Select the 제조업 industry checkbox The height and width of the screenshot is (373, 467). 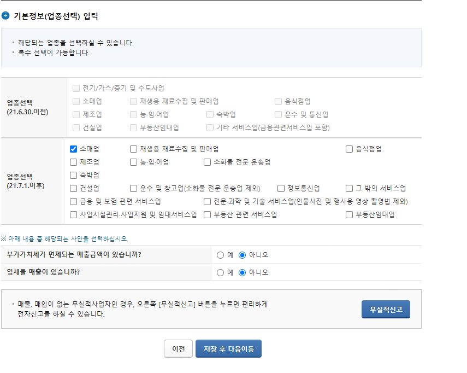(74, 162)
